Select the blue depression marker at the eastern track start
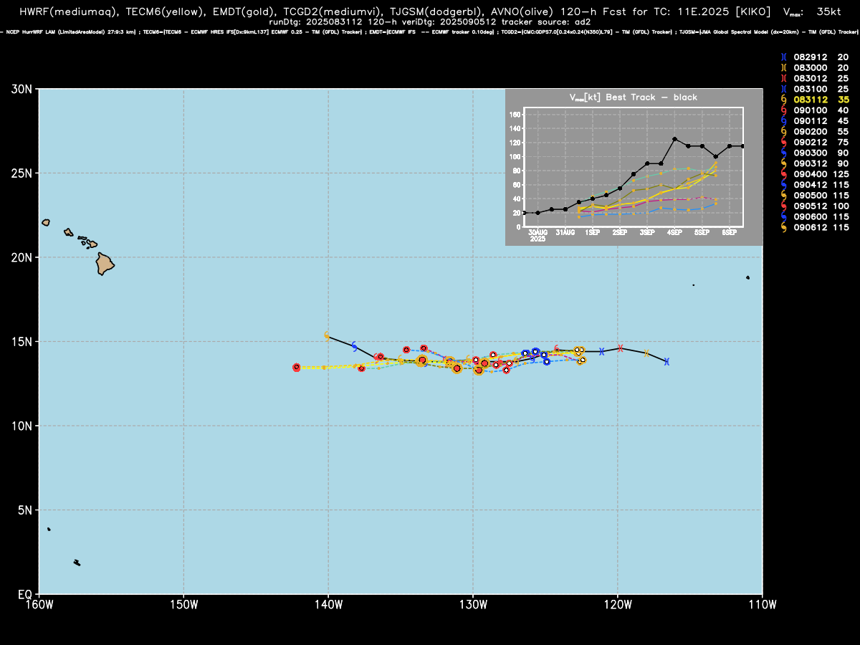 [666, 361]
